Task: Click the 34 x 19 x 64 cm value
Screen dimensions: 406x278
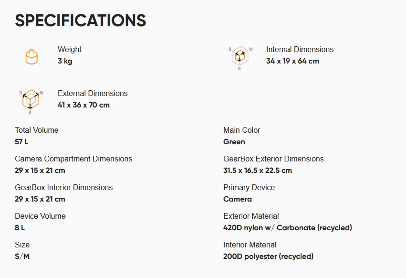Action: (x=292, y=61)
